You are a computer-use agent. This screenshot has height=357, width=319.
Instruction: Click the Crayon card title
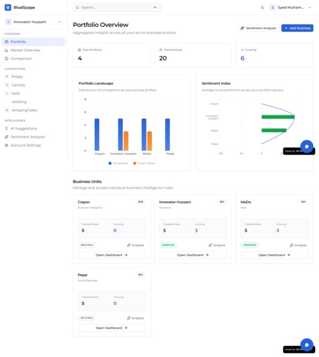[x=83, y=202]
